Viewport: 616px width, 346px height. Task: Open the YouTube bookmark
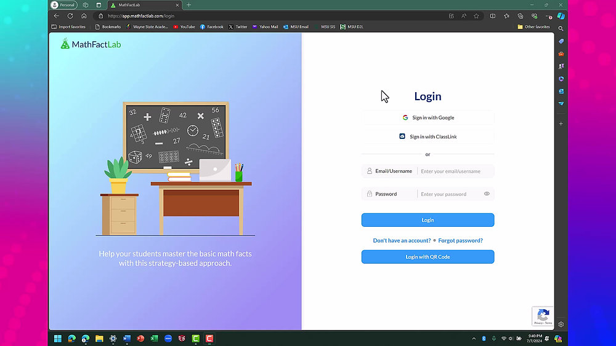tap(184, 26)
